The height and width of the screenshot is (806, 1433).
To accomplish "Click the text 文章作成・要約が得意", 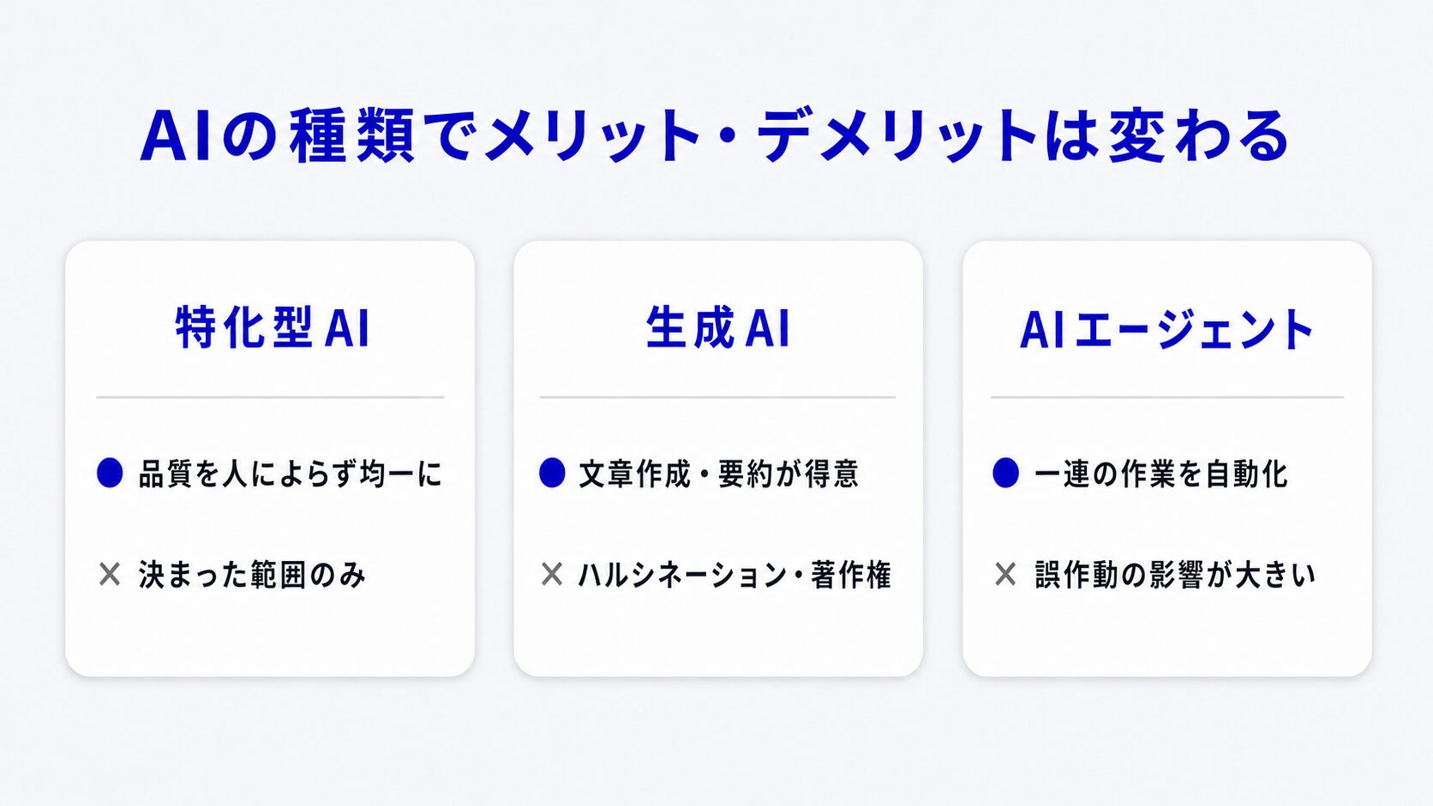I will 719,474.
